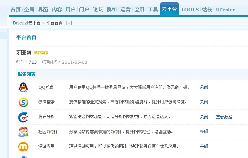Click the QQ互联 service name
Image resolution: width=248 pixels, height=158 pixels.
click(x=46, y=87)
